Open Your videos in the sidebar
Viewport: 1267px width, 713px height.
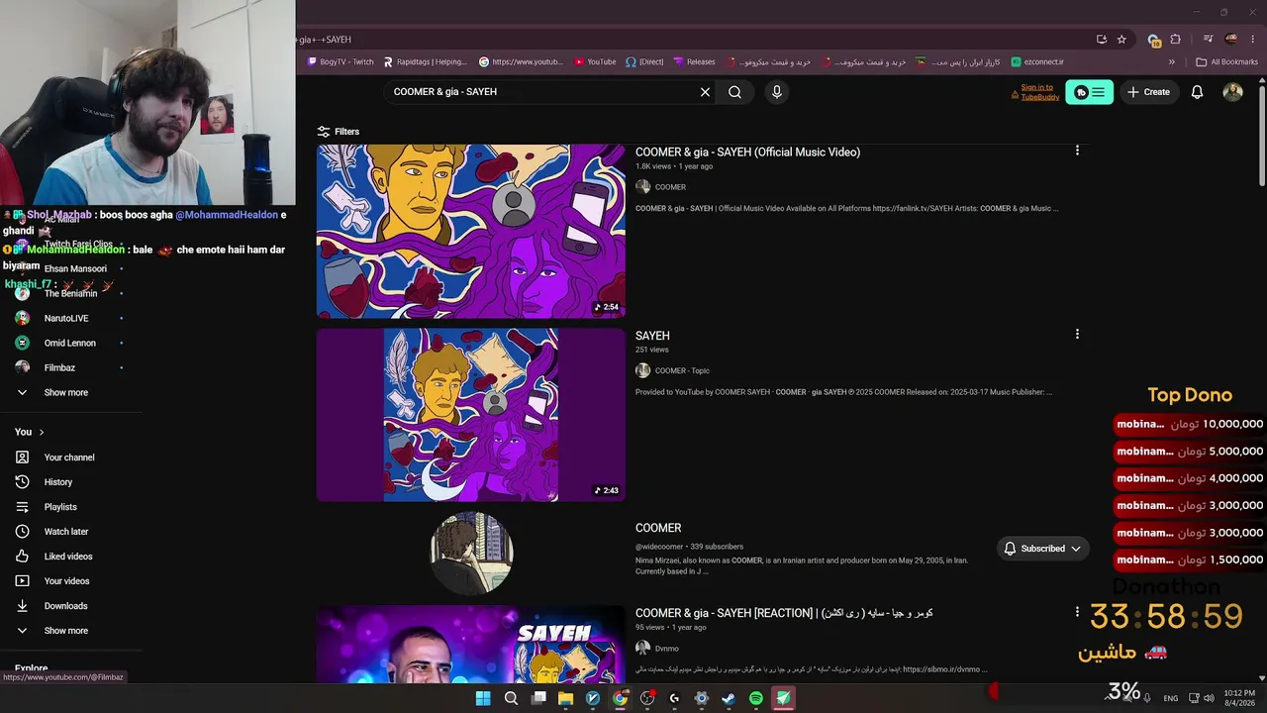pos(66,581)
